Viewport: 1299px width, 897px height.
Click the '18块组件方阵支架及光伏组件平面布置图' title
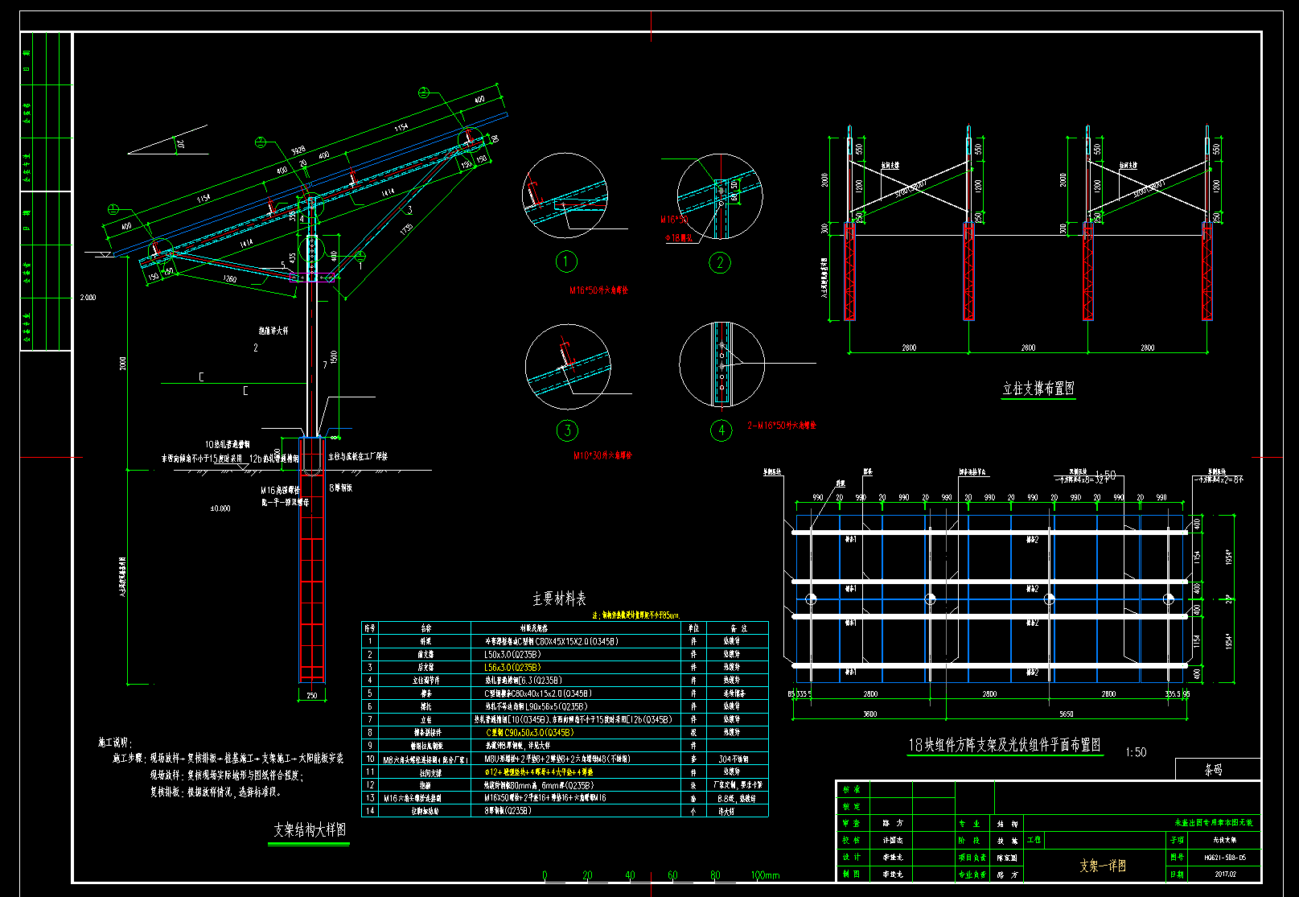tap(1005, 745)
